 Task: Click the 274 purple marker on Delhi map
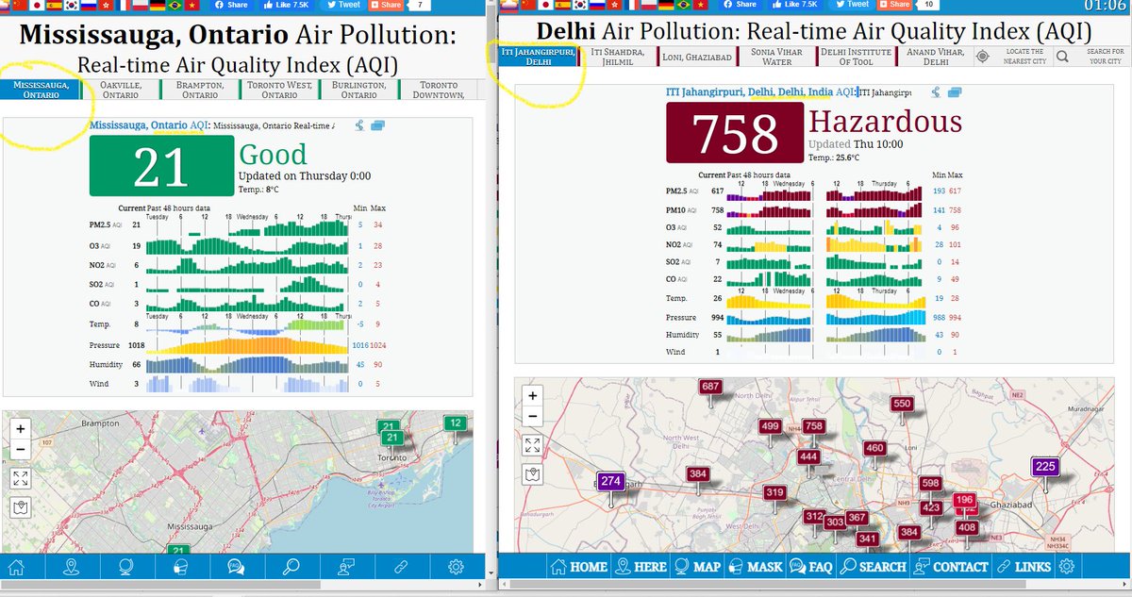611,482
